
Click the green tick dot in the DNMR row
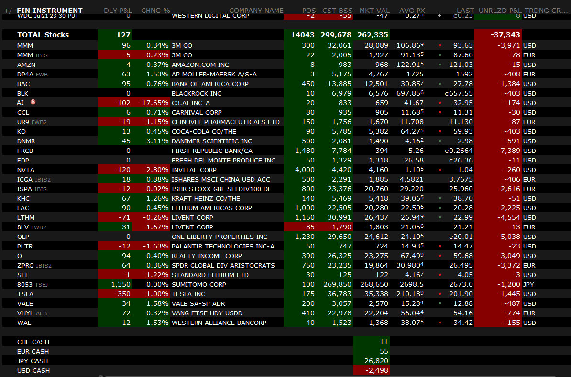(x=439, y=141)
